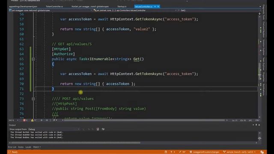Collapse the Get method at line 65
This screenshot has width=274, height=154.
pyautogui.click(x=33, y=59)
